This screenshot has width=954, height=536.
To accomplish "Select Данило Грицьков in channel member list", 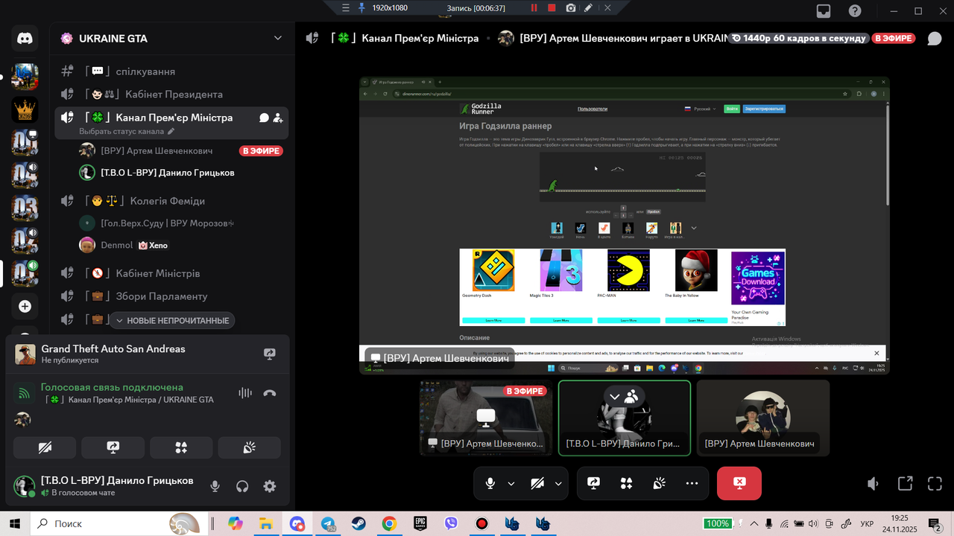I will pyautogui.click(x=181, y=173).
